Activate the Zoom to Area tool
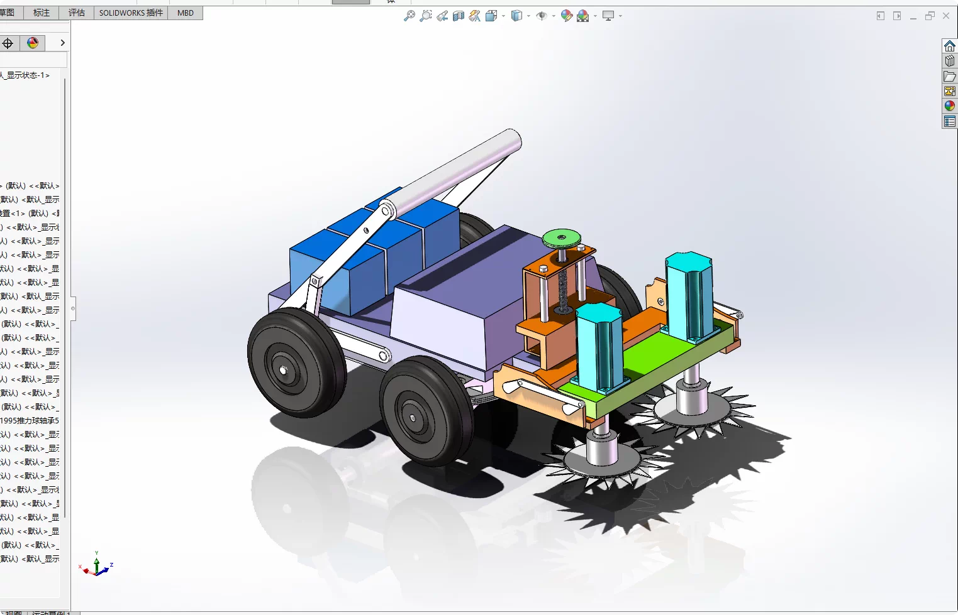Image resolution: width=958 pixels, height=615 pixels. [x=426, y=16]
